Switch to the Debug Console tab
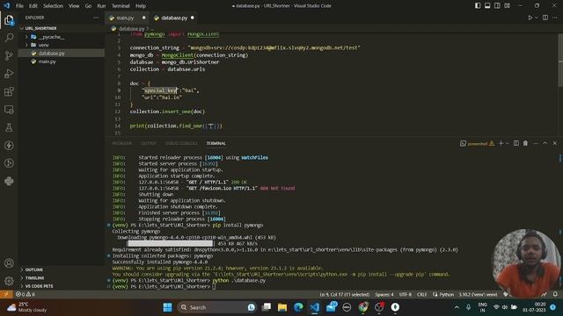 181,143
